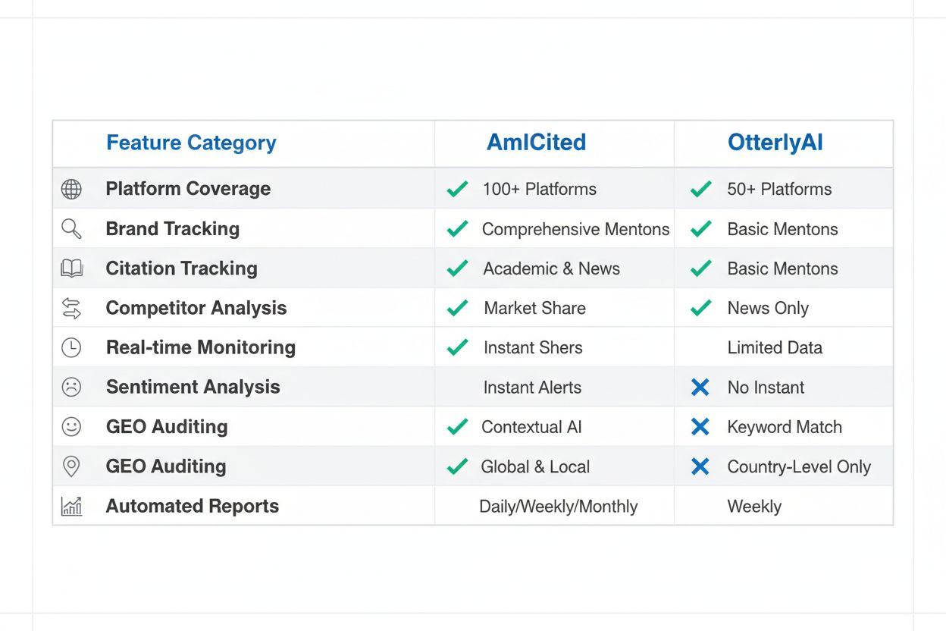The width and height of the screenshot is (946, 631).
Task: Select the sad face icon for Sentiment Analysis
Action: [x=71, y=386]
